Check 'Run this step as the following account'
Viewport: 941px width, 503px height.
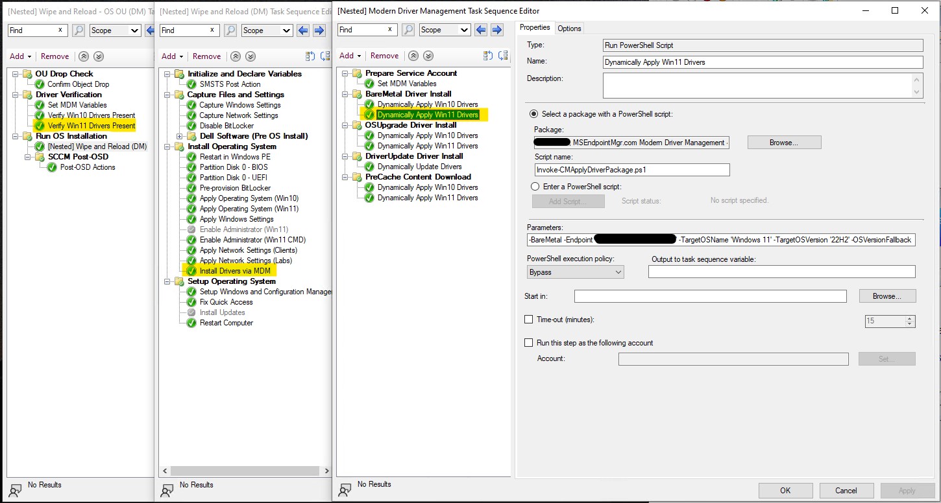pos(529,342)
